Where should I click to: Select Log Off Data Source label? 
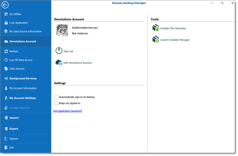(21, 60)
